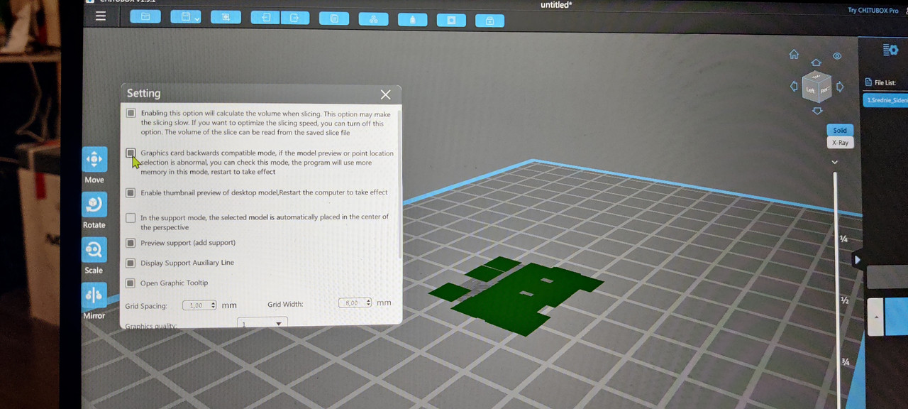Viewport: 908px width, 409px height.
Task: Click the export arrow toolbar icon
Action: (x=294, y=17)
